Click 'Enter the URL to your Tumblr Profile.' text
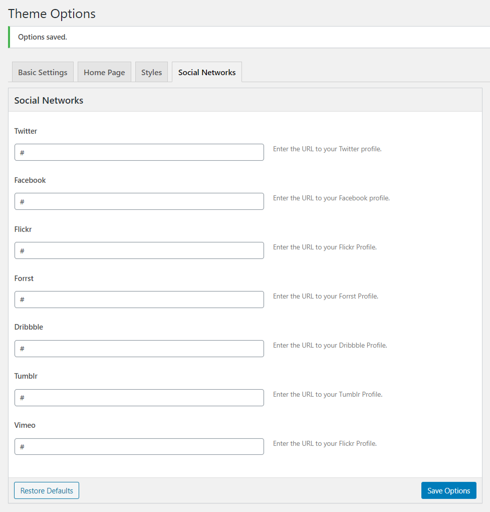490x512 pixels. (x=328, y=394)
